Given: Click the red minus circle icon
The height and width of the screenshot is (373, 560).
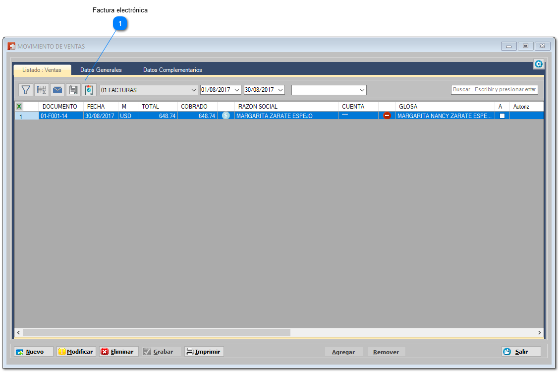Looking at the screenshot, I should 387,116.
